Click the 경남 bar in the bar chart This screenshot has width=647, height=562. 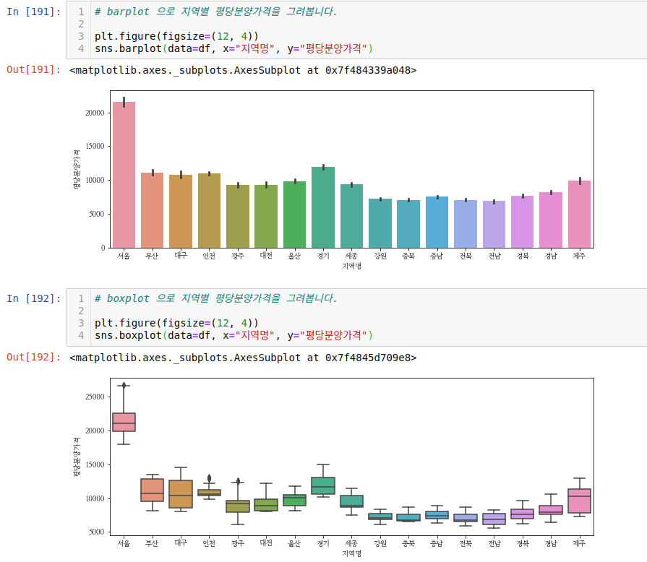pyautogui.click(x=551, y=220)
